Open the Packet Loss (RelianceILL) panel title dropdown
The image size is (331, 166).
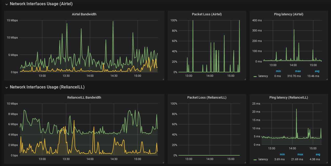(207, 97)
